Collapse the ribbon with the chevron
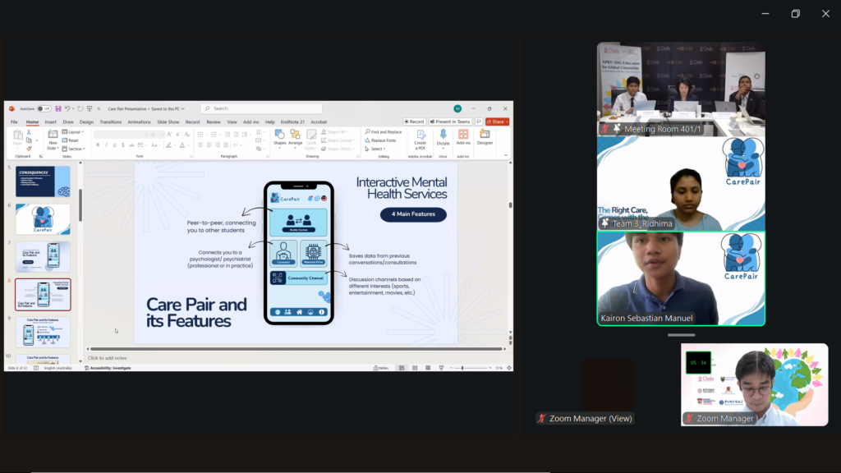This screenshot has width=841, height=473. pyautogui.click(x=505, y=155)
